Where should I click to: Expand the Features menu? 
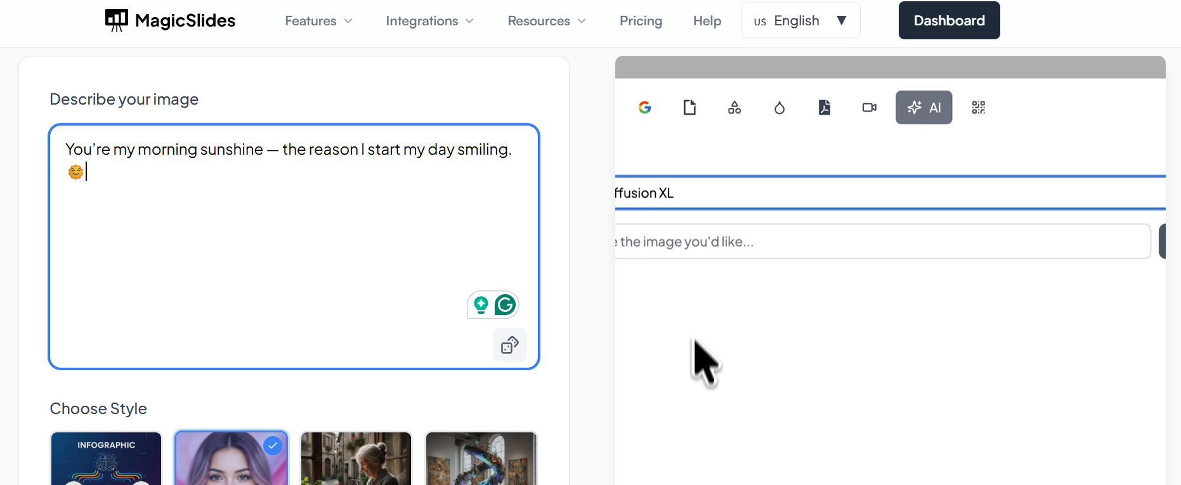click(x=318, y=21)
